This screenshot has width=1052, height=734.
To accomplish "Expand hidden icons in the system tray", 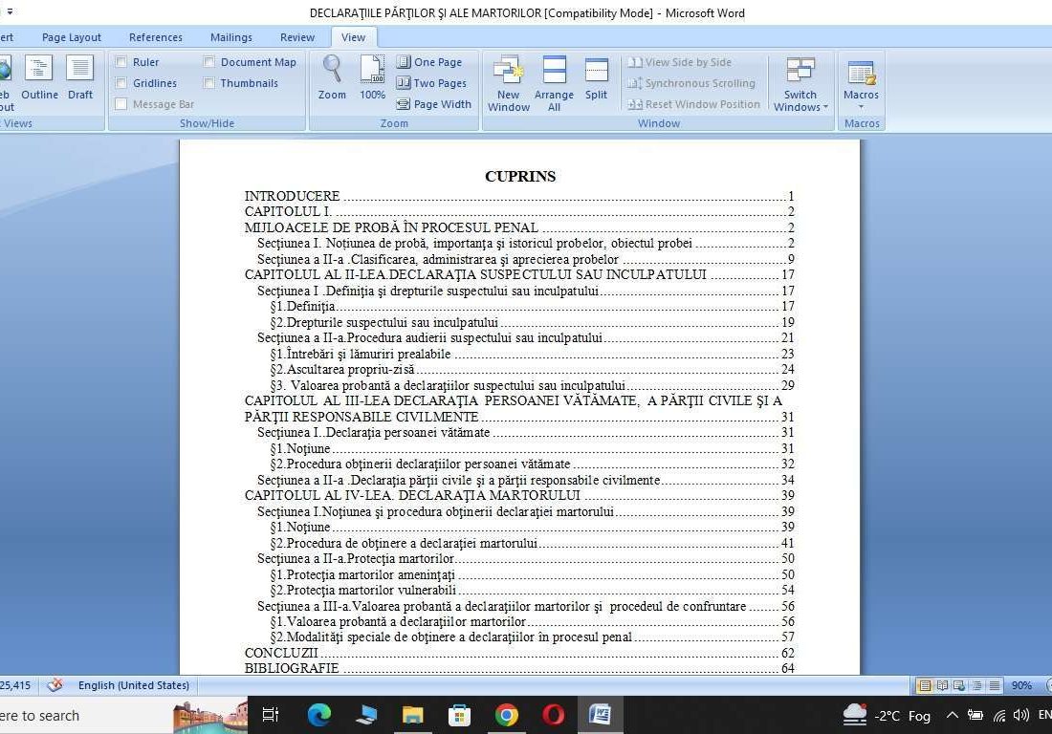I will click(951, 714).
